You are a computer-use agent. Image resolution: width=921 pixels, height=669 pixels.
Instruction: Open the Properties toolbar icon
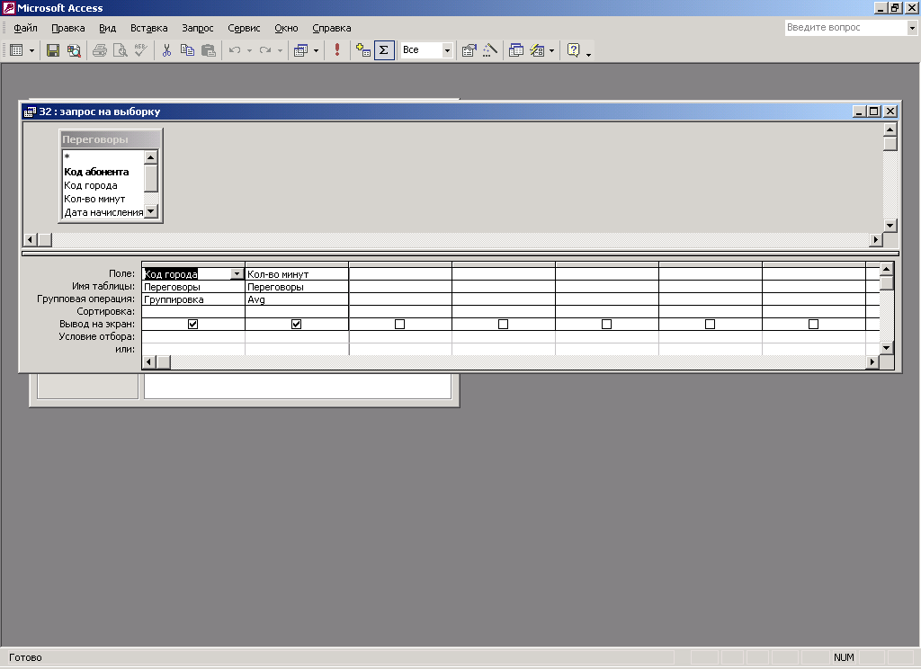pyautogui.click(x=469, y=50)
